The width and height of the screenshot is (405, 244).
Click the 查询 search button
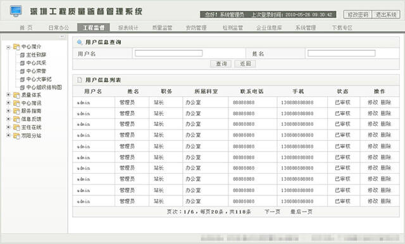coord(221,64)
